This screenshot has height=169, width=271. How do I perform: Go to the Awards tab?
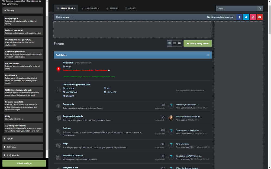(131, 8)
